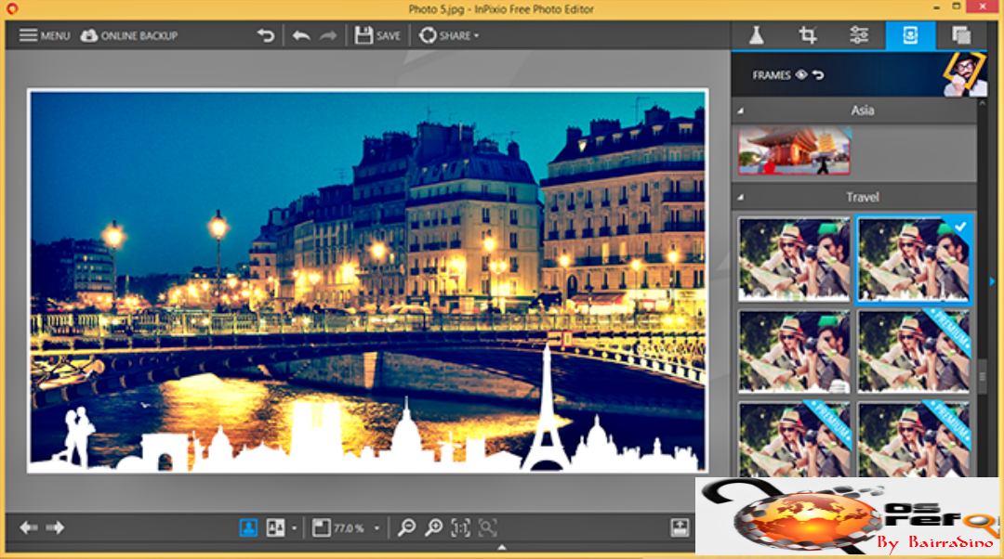1004x559 pixels.
Task: Go to next photo arrow
Action: 56,527
